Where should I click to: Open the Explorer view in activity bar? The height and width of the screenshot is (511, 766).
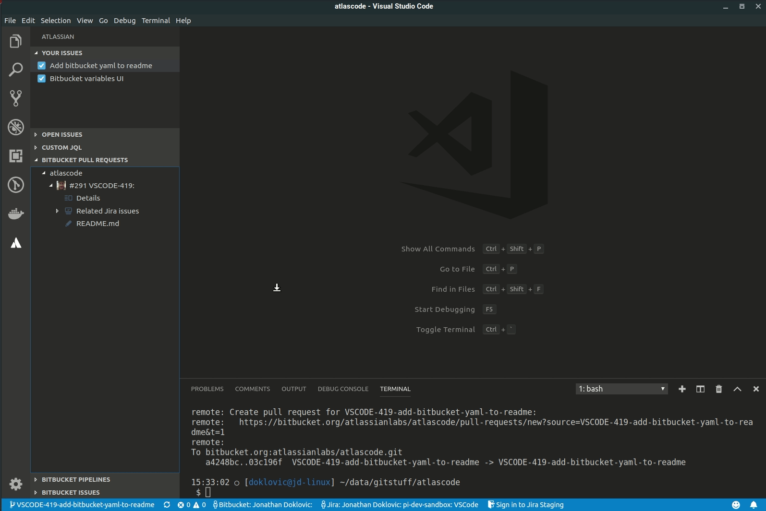(16, 41)
